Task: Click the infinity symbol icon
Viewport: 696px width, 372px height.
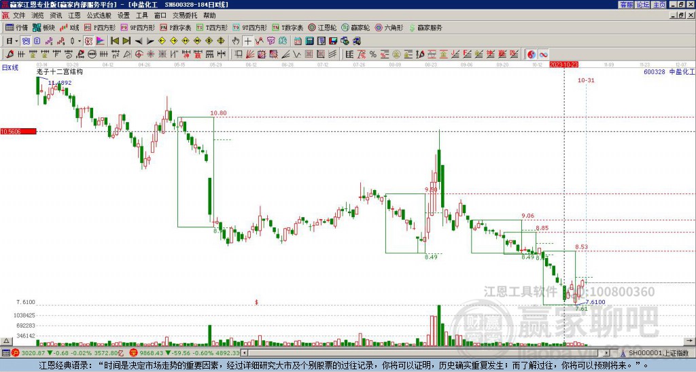Action: click(x=543, y=54)
